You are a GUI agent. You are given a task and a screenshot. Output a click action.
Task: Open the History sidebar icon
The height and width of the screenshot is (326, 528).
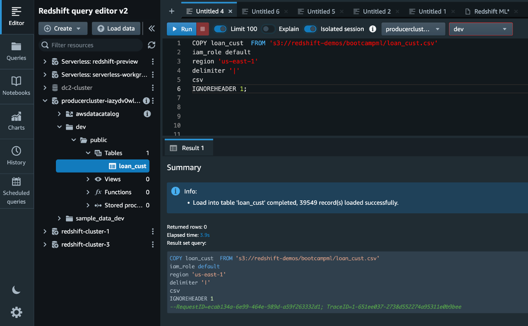(16, 156)
